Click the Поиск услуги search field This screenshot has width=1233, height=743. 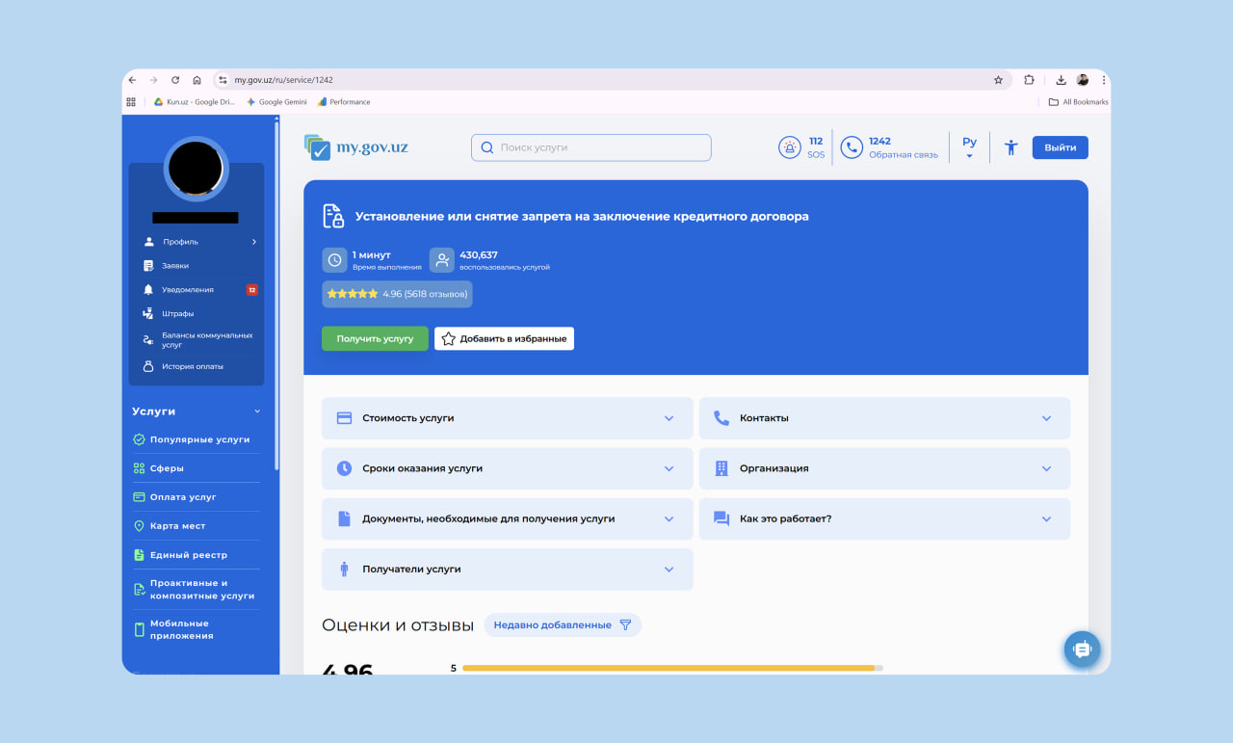point(591,147)
